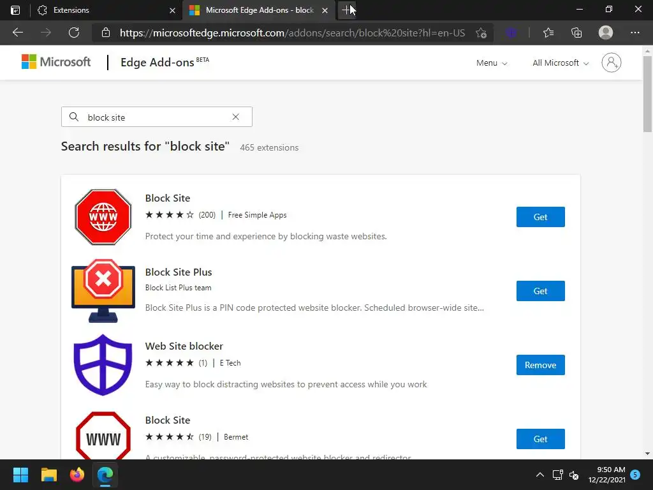Get Block Site by Bermet
653x490 pixels.
pyautogui.click(x=540, y=439)
